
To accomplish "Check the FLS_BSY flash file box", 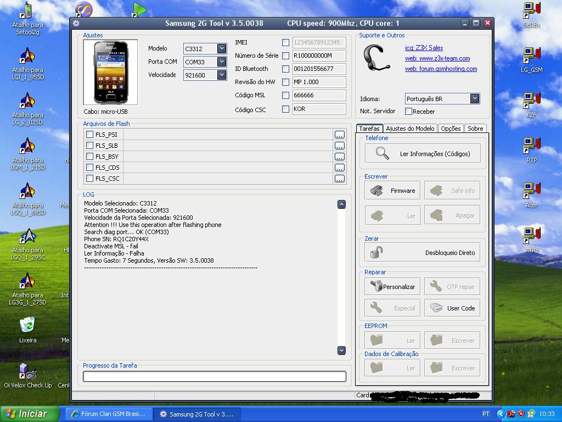I will [89, 157].
